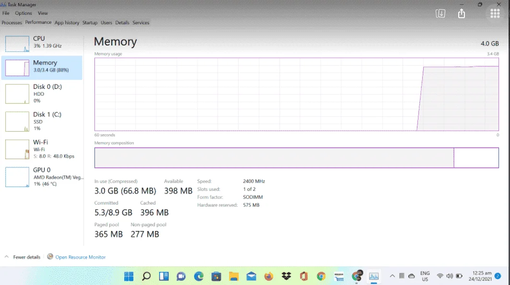Open the View menu
The width and height of the screenshot is (510, 285).
click(x=43, y=13)
